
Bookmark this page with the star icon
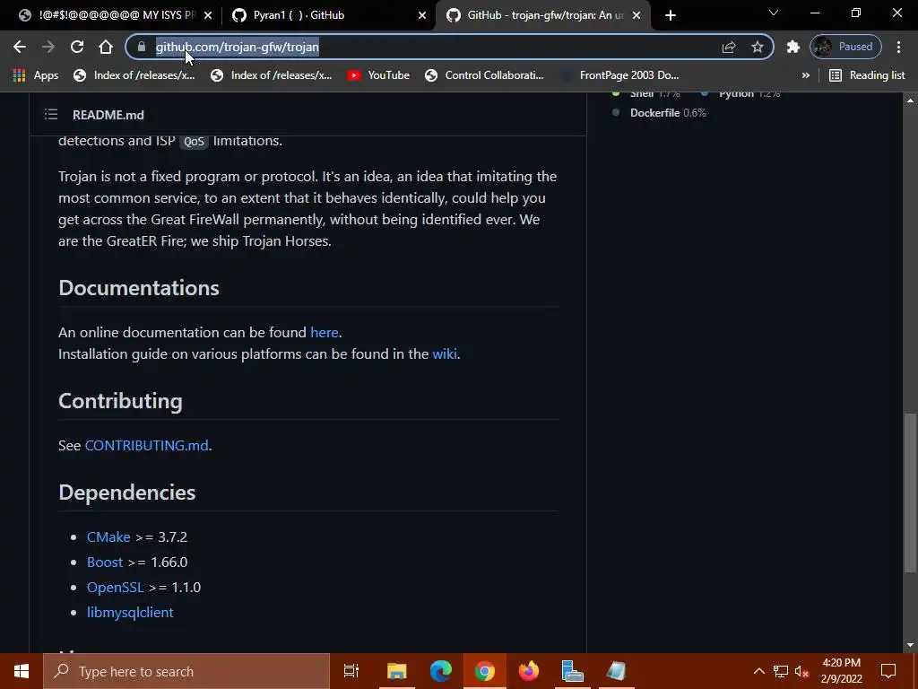pos(758,47)
